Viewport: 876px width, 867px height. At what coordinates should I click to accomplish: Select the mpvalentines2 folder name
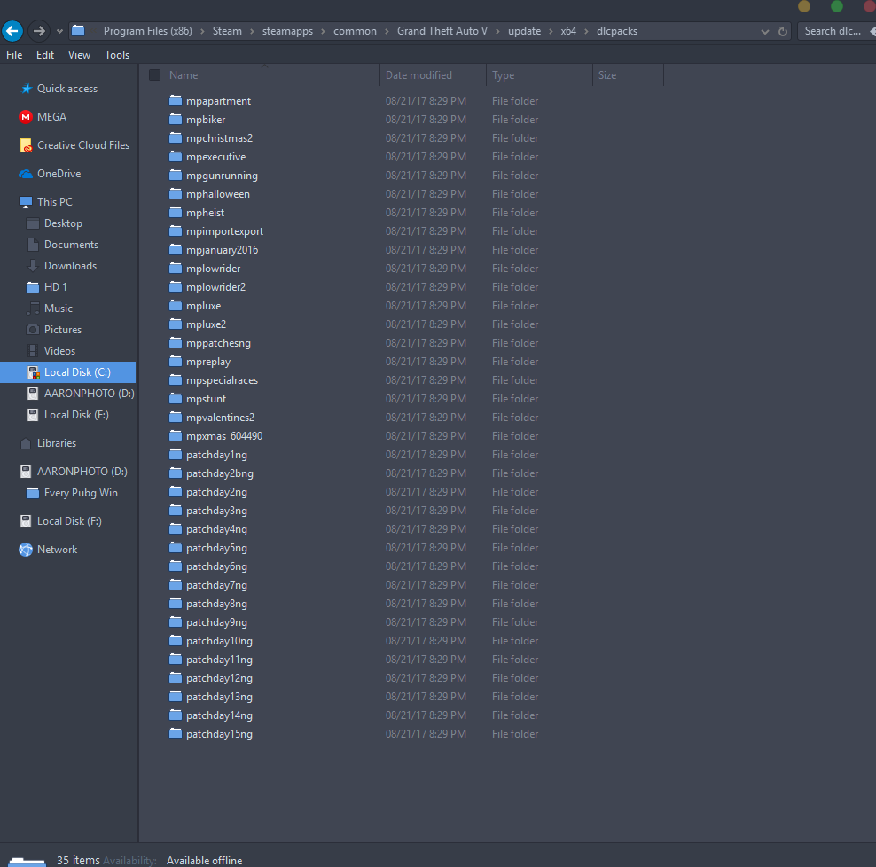(x=220, y=418)
